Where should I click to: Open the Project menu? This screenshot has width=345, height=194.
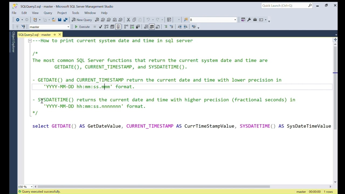[62, 13]
